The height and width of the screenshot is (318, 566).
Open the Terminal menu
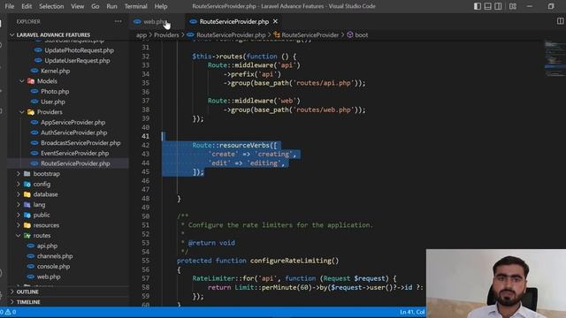click(x=135, y=6)
